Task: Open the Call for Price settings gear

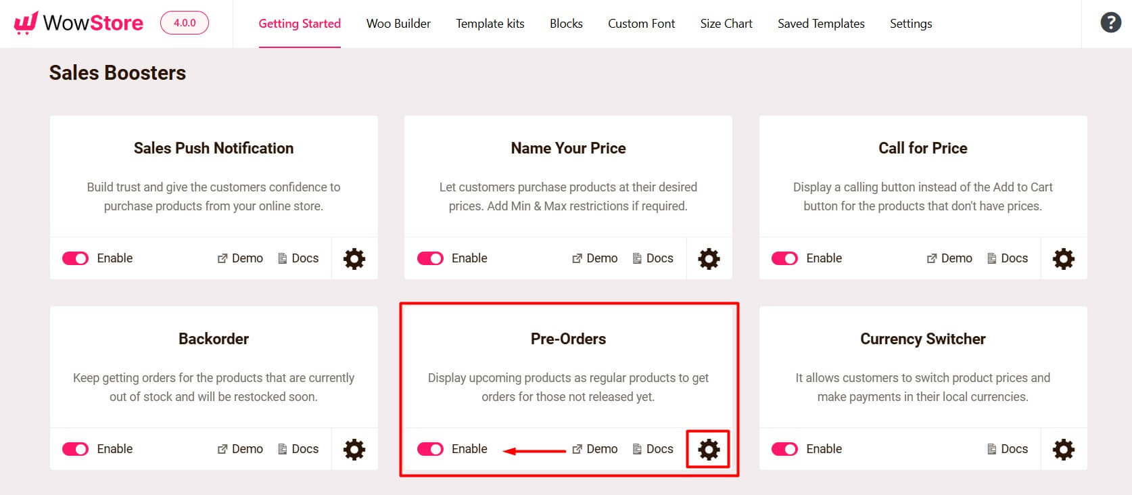Action: [1063, 258]
